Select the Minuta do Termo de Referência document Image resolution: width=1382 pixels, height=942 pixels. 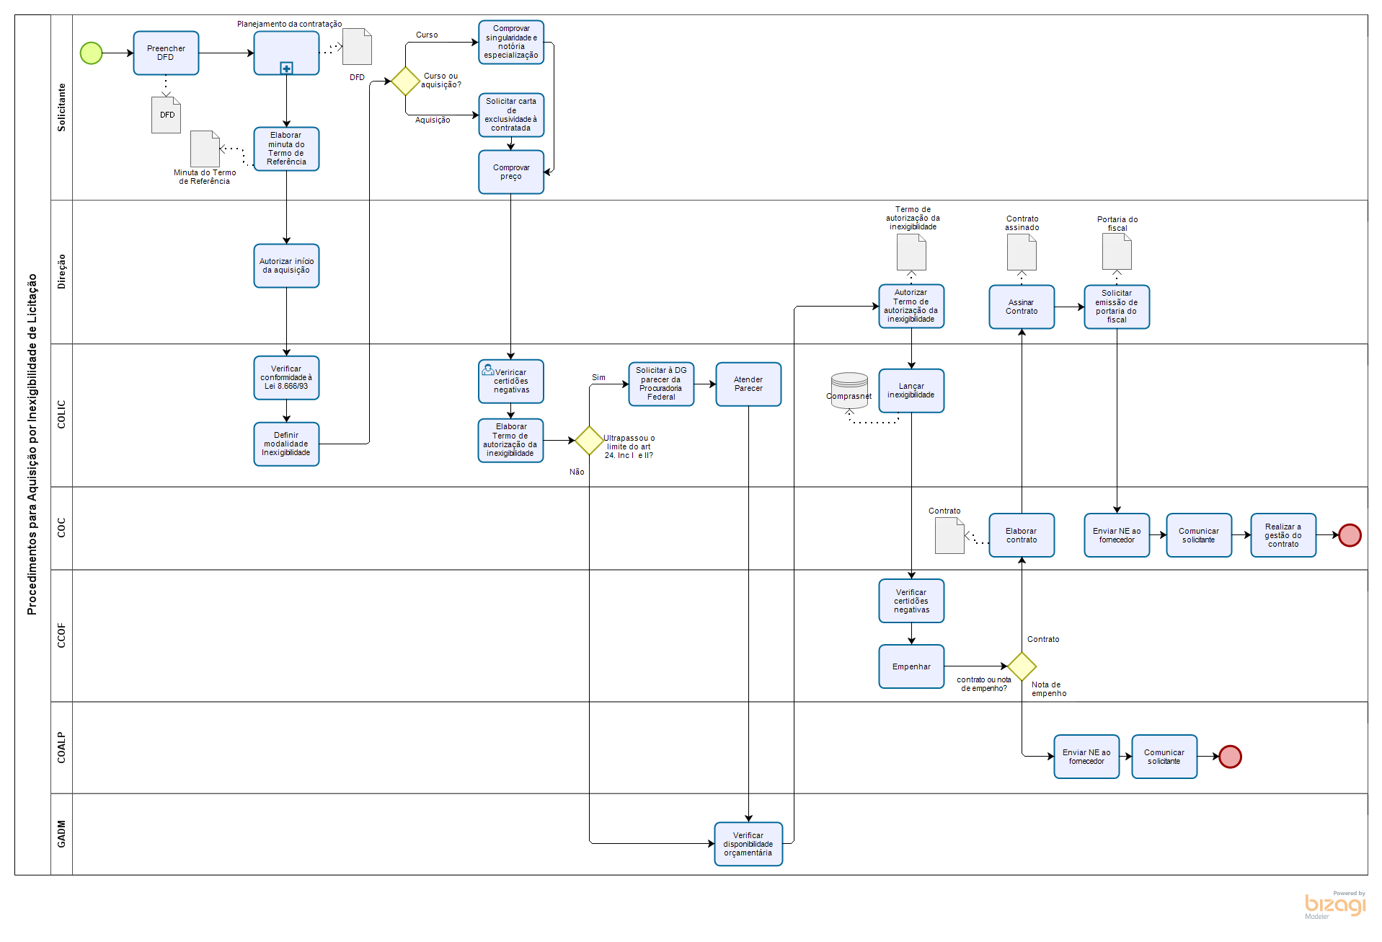pyautogui.click(x=205, y=149)
